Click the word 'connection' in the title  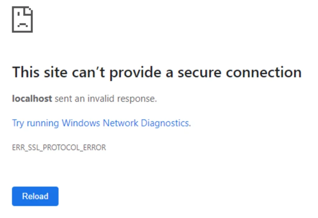tap(264, 72)
